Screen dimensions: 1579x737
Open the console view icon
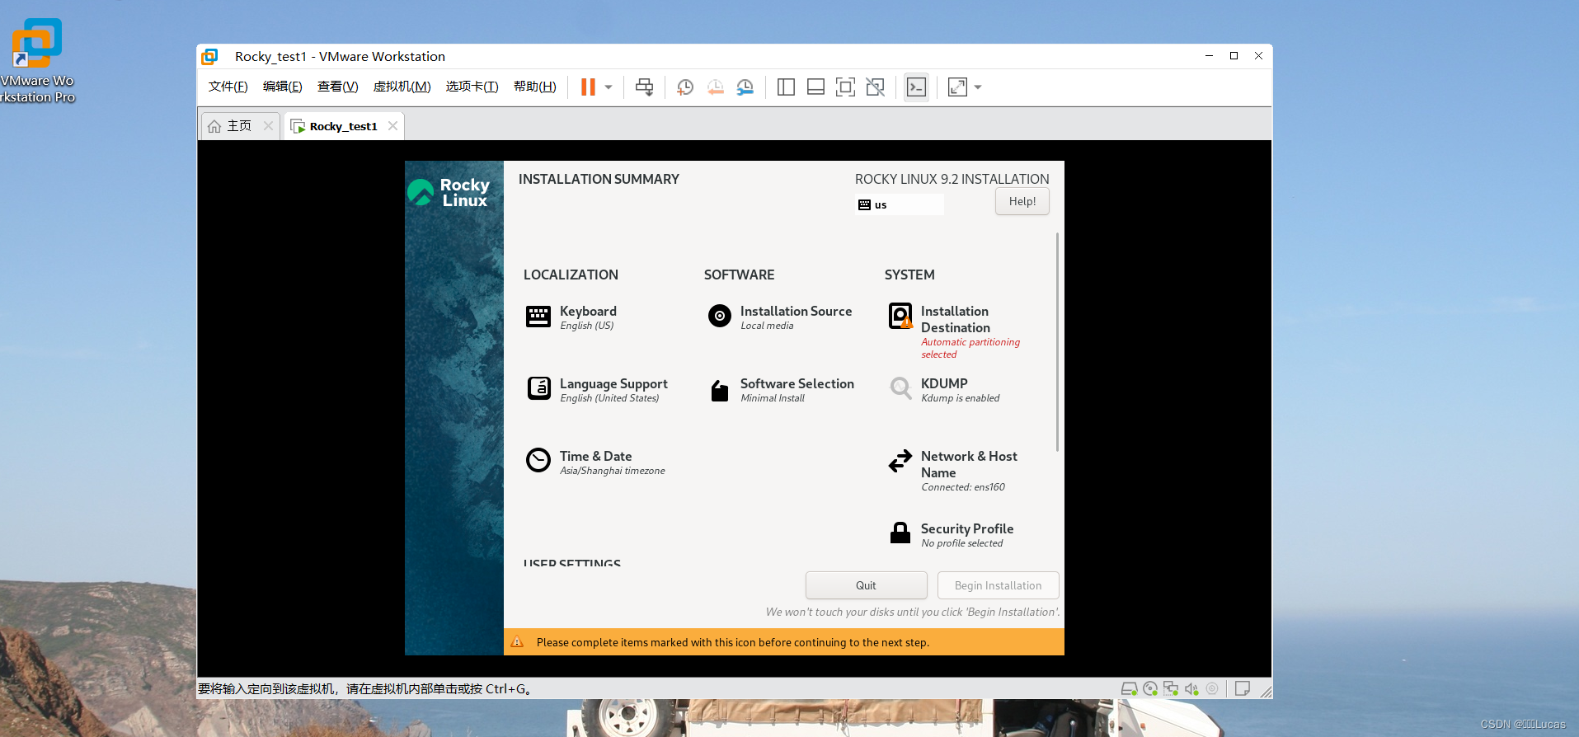916,87
